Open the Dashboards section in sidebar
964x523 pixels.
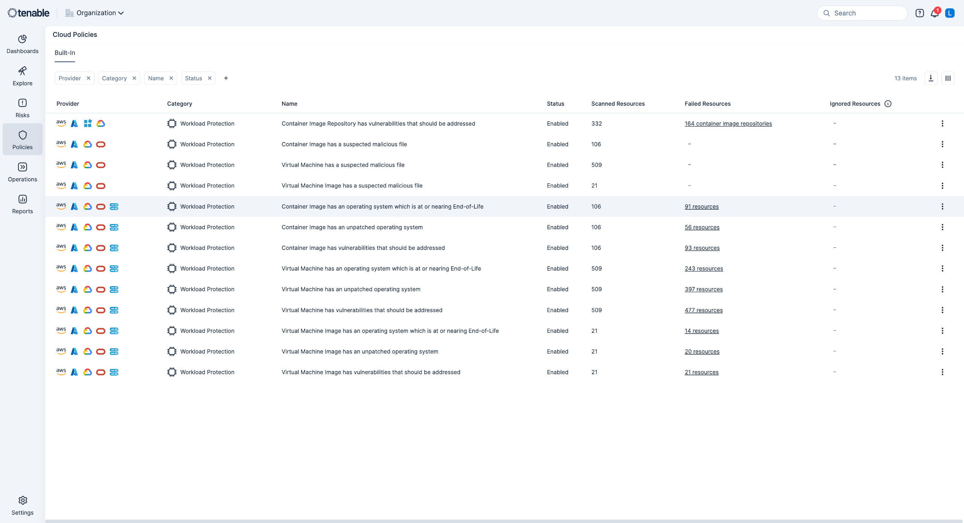tap(22, 44)
